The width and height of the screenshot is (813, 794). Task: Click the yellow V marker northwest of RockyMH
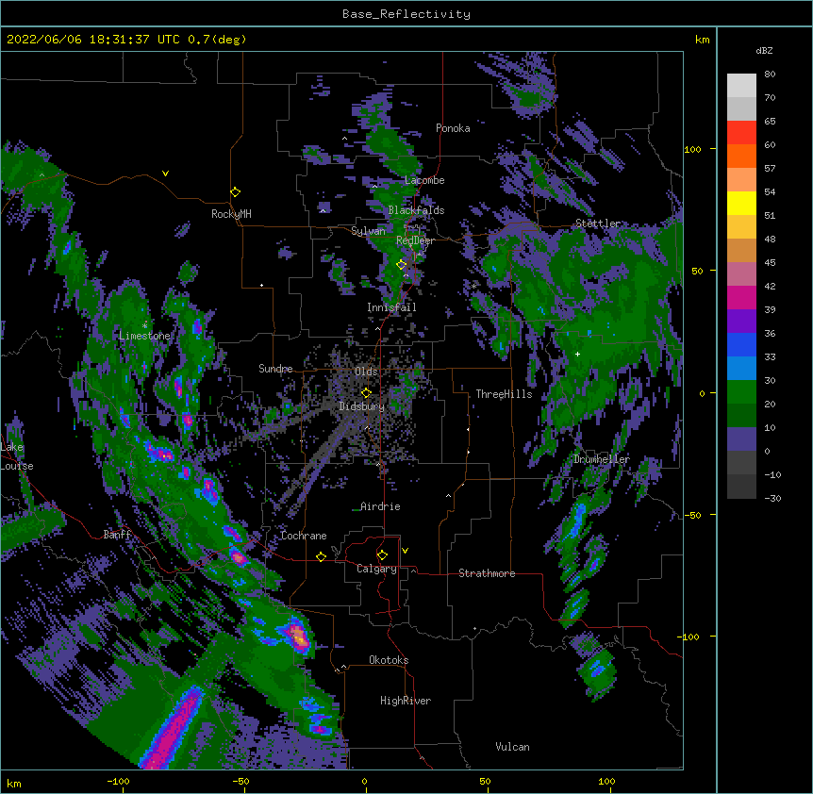coord(165,174)
